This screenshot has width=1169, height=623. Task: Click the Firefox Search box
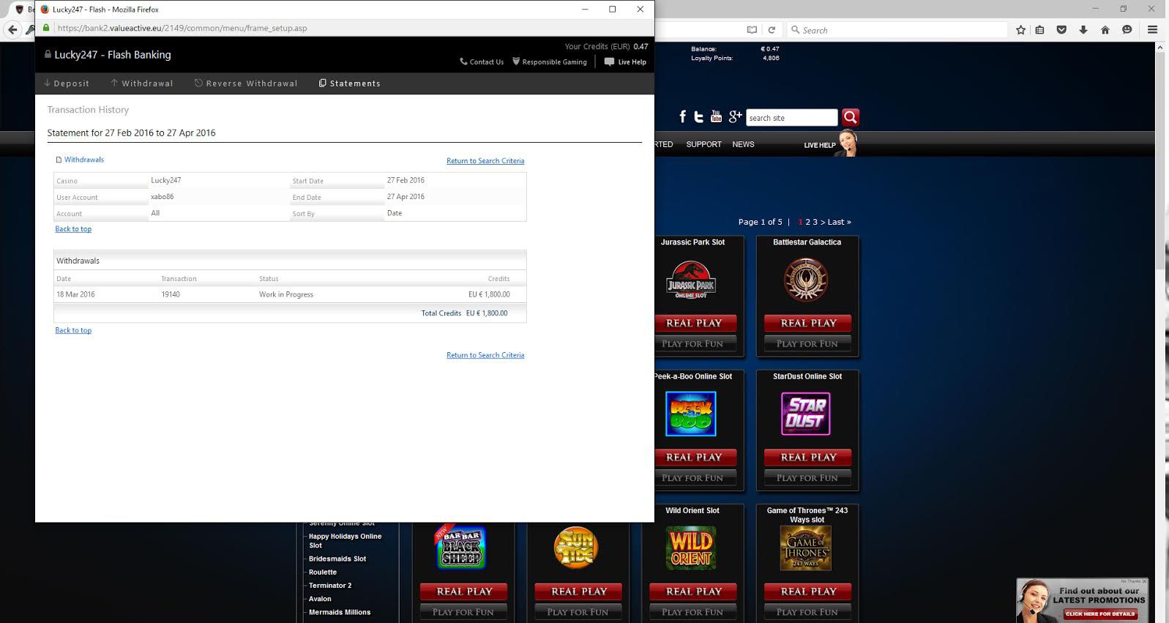[897, 30]
